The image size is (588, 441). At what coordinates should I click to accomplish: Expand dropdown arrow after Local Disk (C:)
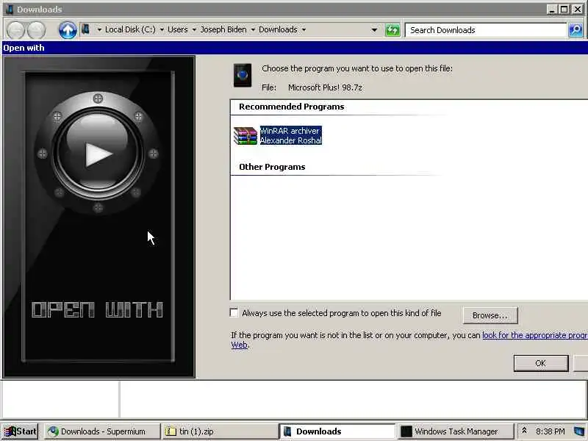[x=162, y=29]
